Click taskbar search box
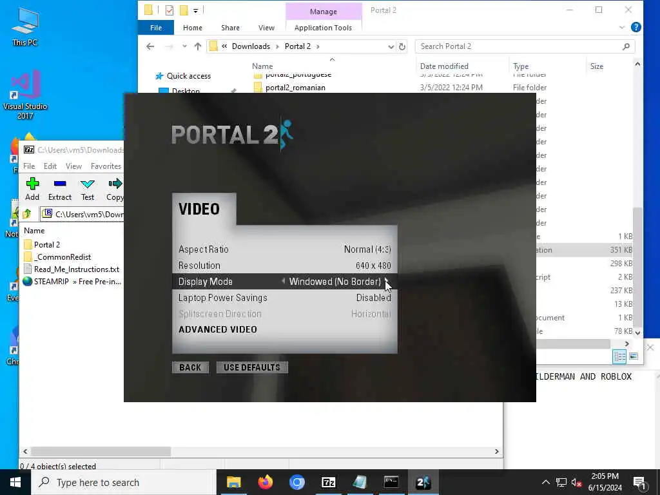The image size is (660, 495). coord(123,482)
